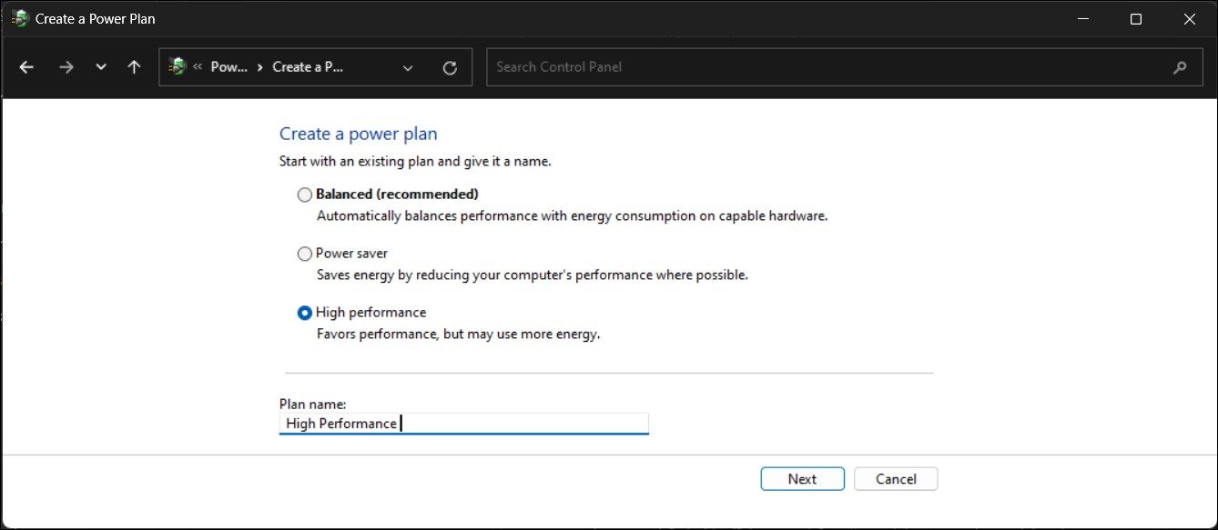Screen dimensions: 1218x530
Task: Expand the breadcrumb separator after Pow...
Action: click(x=260, y=66)
